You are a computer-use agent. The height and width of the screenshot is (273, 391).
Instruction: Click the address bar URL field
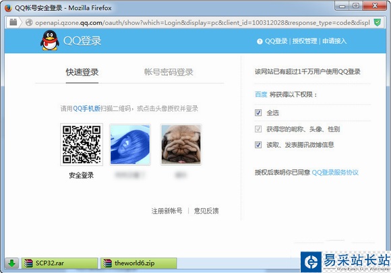click(202, 23)
